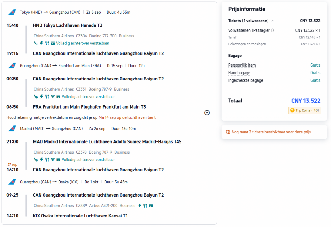Open Ingecheckte bagage details
331x227 pixels.
coord(246,81)
